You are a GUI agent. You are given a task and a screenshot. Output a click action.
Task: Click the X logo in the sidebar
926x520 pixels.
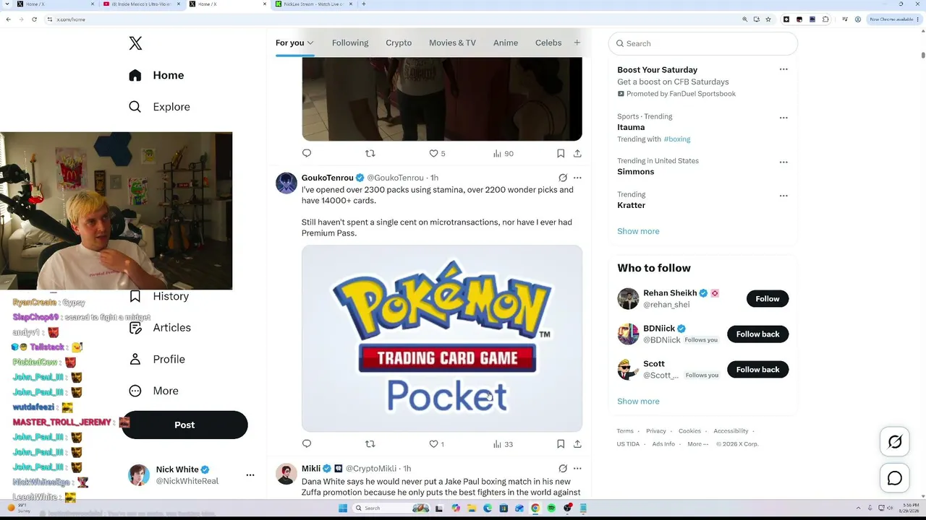coord(135,43)
